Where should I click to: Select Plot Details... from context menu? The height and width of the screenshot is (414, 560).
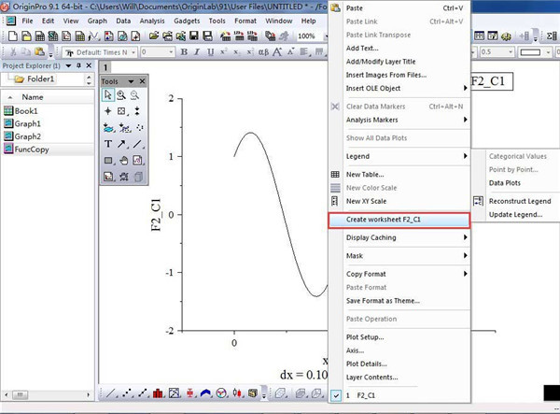point(365,364)
